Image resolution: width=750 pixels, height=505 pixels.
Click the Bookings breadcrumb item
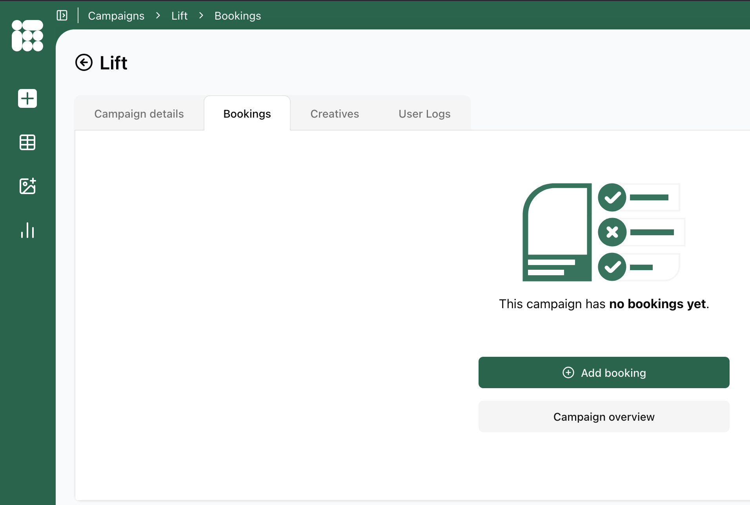[238, 16]
